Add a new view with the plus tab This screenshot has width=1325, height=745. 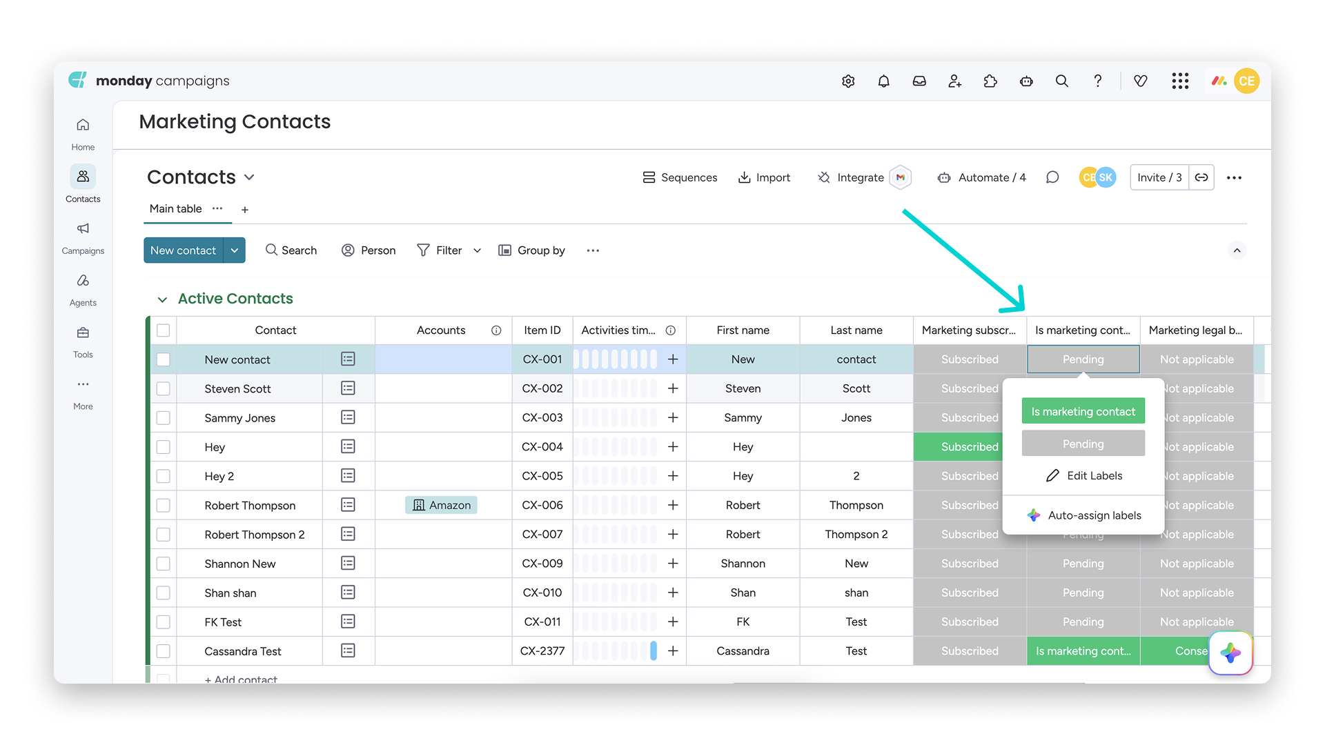point(244,210)
